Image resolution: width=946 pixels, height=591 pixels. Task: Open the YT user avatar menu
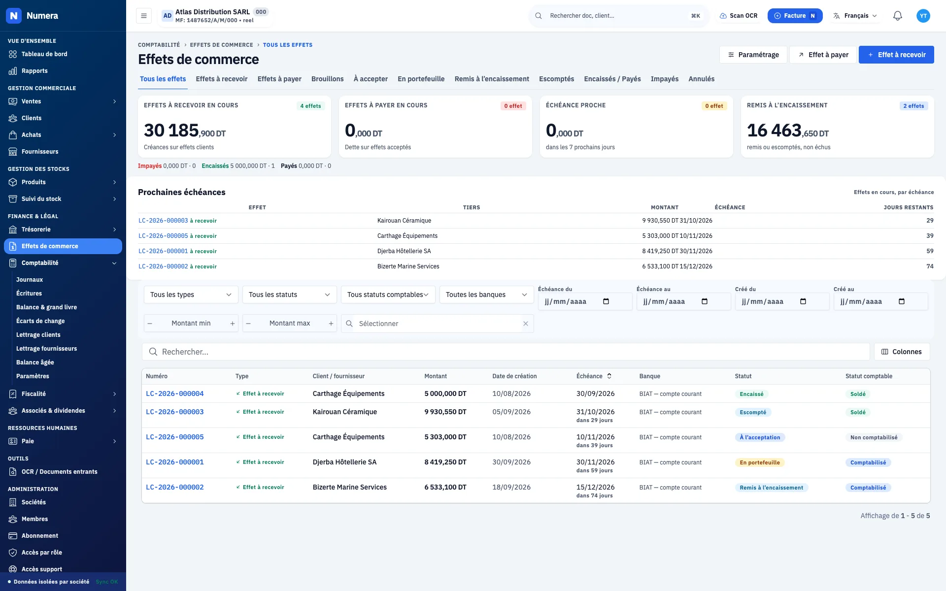pyautogui.click(x=923, y=16)
